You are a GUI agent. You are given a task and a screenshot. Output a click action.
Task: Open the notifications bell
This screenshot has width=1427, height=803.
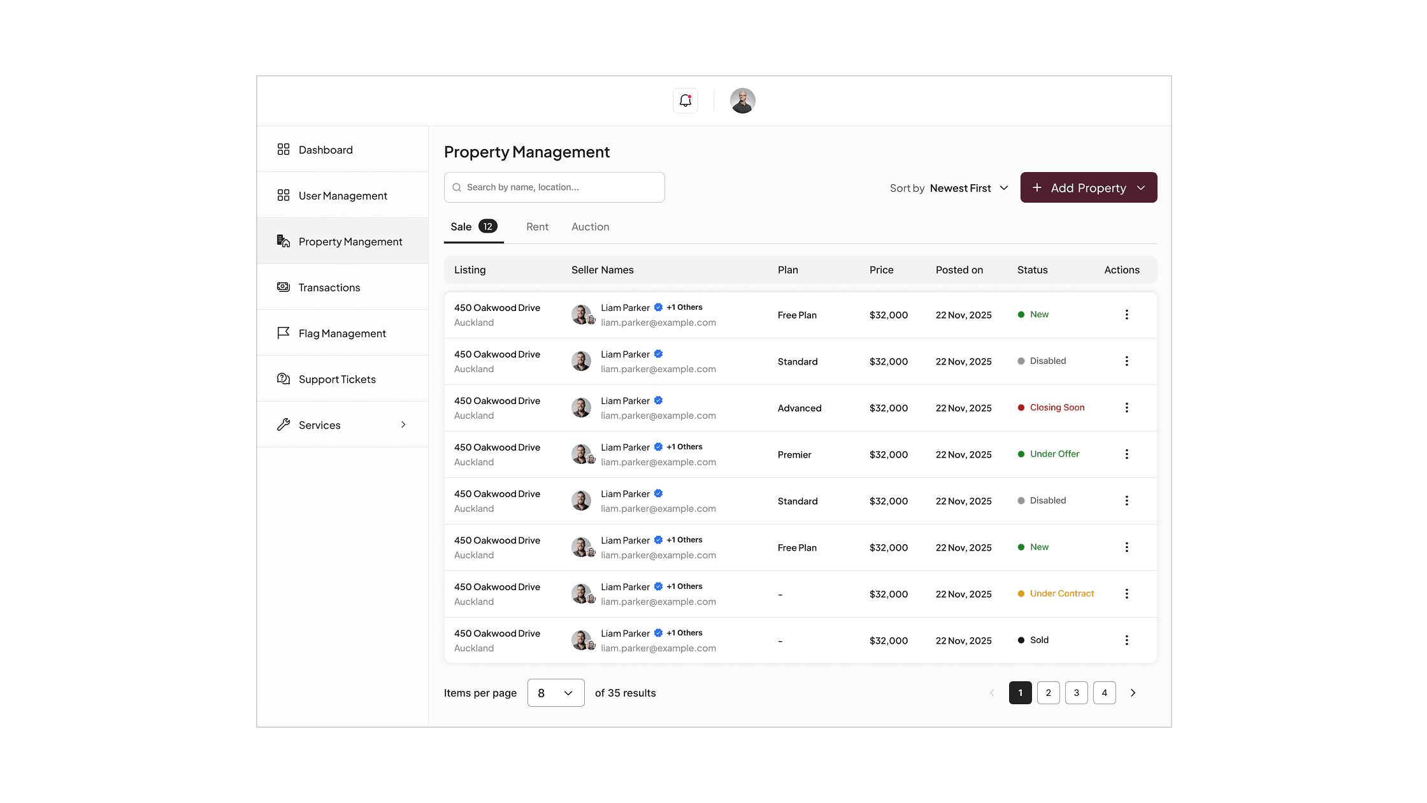685,101
